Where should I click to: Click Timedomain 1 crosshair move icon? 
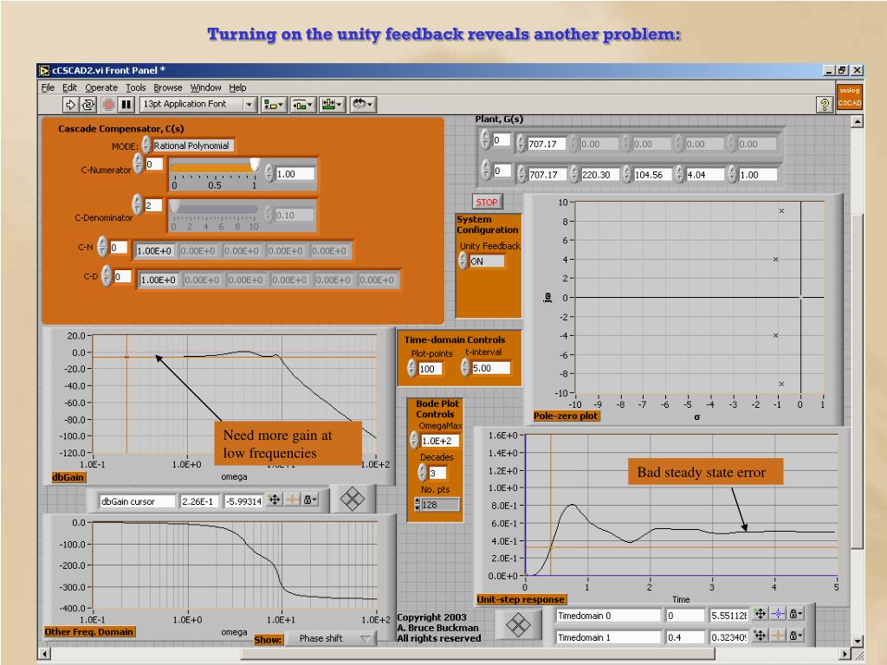coord(761,636)
